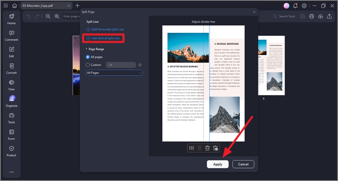Cancel the Split Page dialog
This screenshot has width=338, height=181.
pyautogui.click(x=243, y=164)
